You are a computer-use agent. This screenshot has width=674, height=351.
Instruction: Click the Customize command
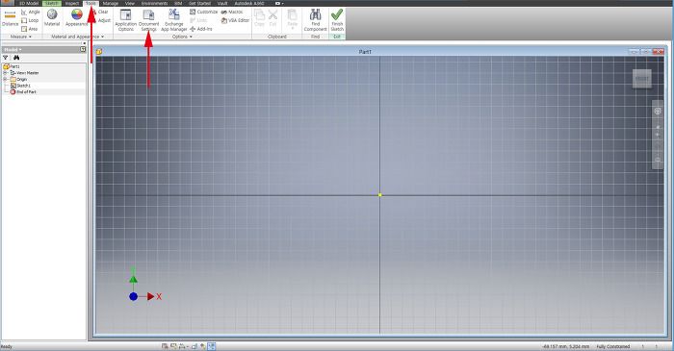204,12
